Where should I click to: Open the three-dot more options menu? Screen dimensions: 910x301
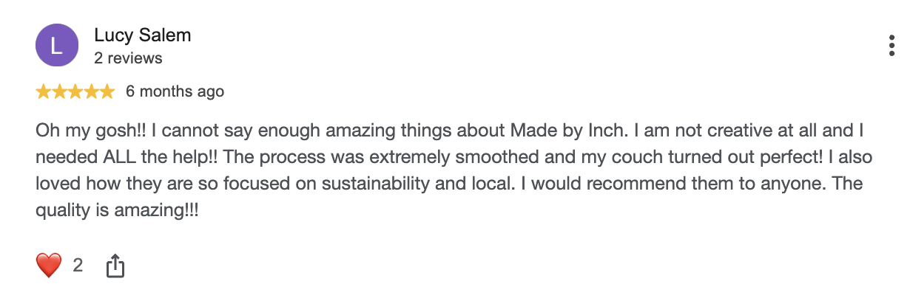(x=891, y=46)
